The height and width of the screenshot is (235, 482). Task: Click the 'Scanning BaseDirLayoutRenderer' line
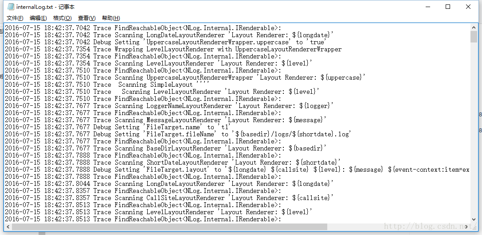pyautogui.click(x=166, y=148)
